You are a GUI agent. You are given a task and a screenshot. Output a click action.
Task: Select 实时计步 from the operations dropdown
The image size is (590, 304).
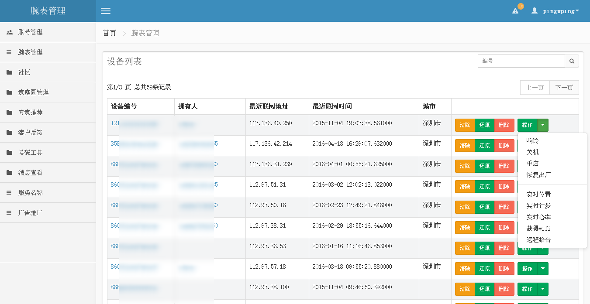click(552, 206)
